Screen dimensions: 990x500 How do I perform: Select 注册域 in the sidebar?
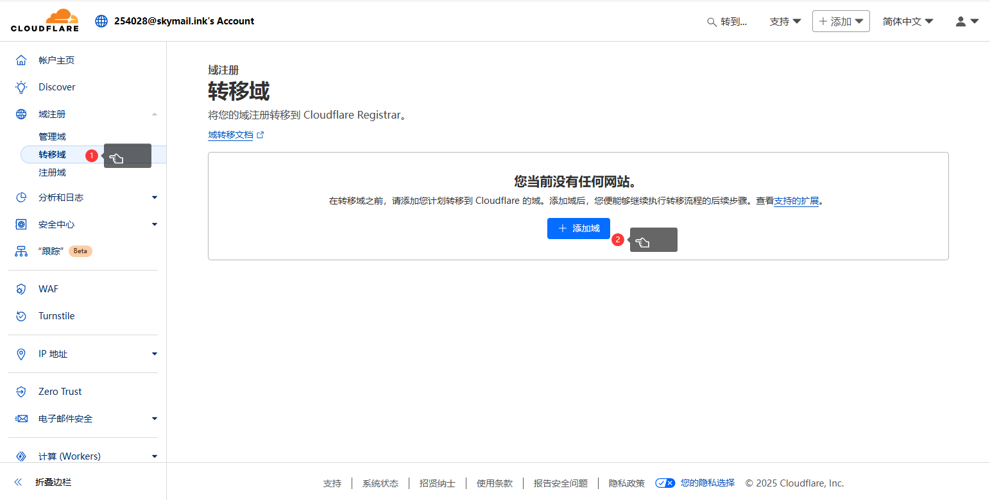pos(53,172)
